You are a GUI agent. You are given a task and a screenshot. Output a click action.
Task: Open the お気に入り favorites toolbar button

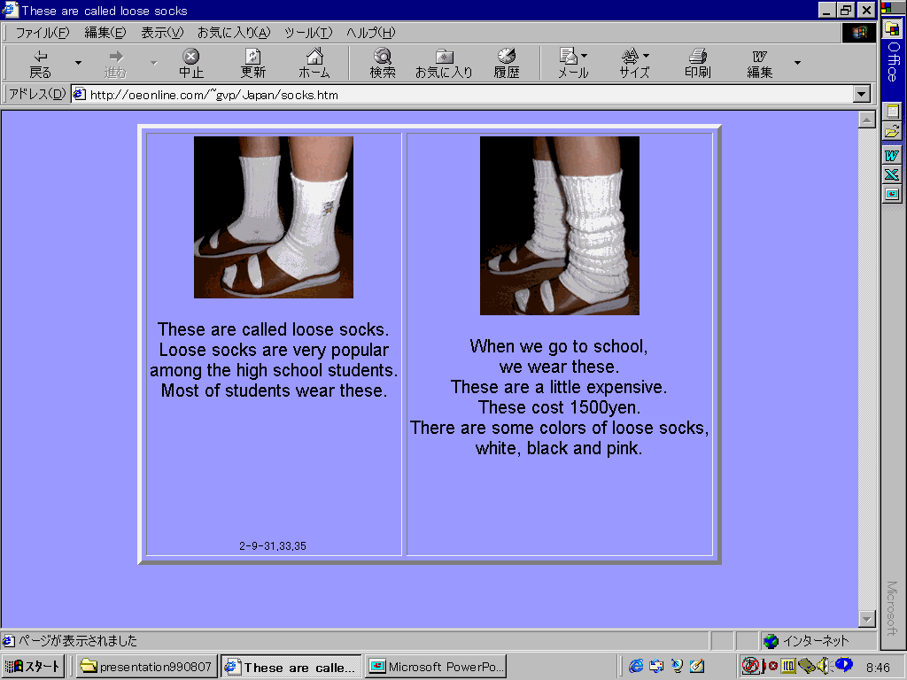tap(444, 63)
